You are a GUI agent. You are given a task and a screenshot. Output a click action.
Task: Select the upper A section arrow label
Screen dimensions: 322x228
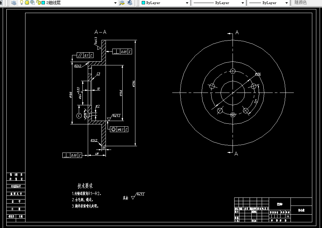(237, 32)
